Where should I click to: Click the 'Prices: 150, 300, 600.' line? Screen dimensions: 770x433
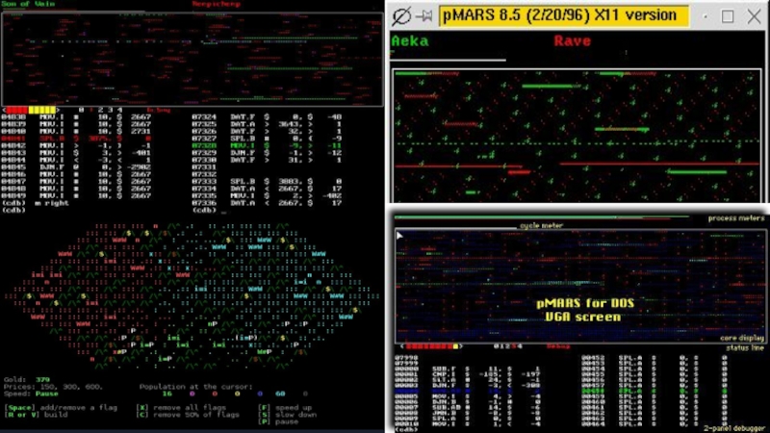[x=53, y=387]
